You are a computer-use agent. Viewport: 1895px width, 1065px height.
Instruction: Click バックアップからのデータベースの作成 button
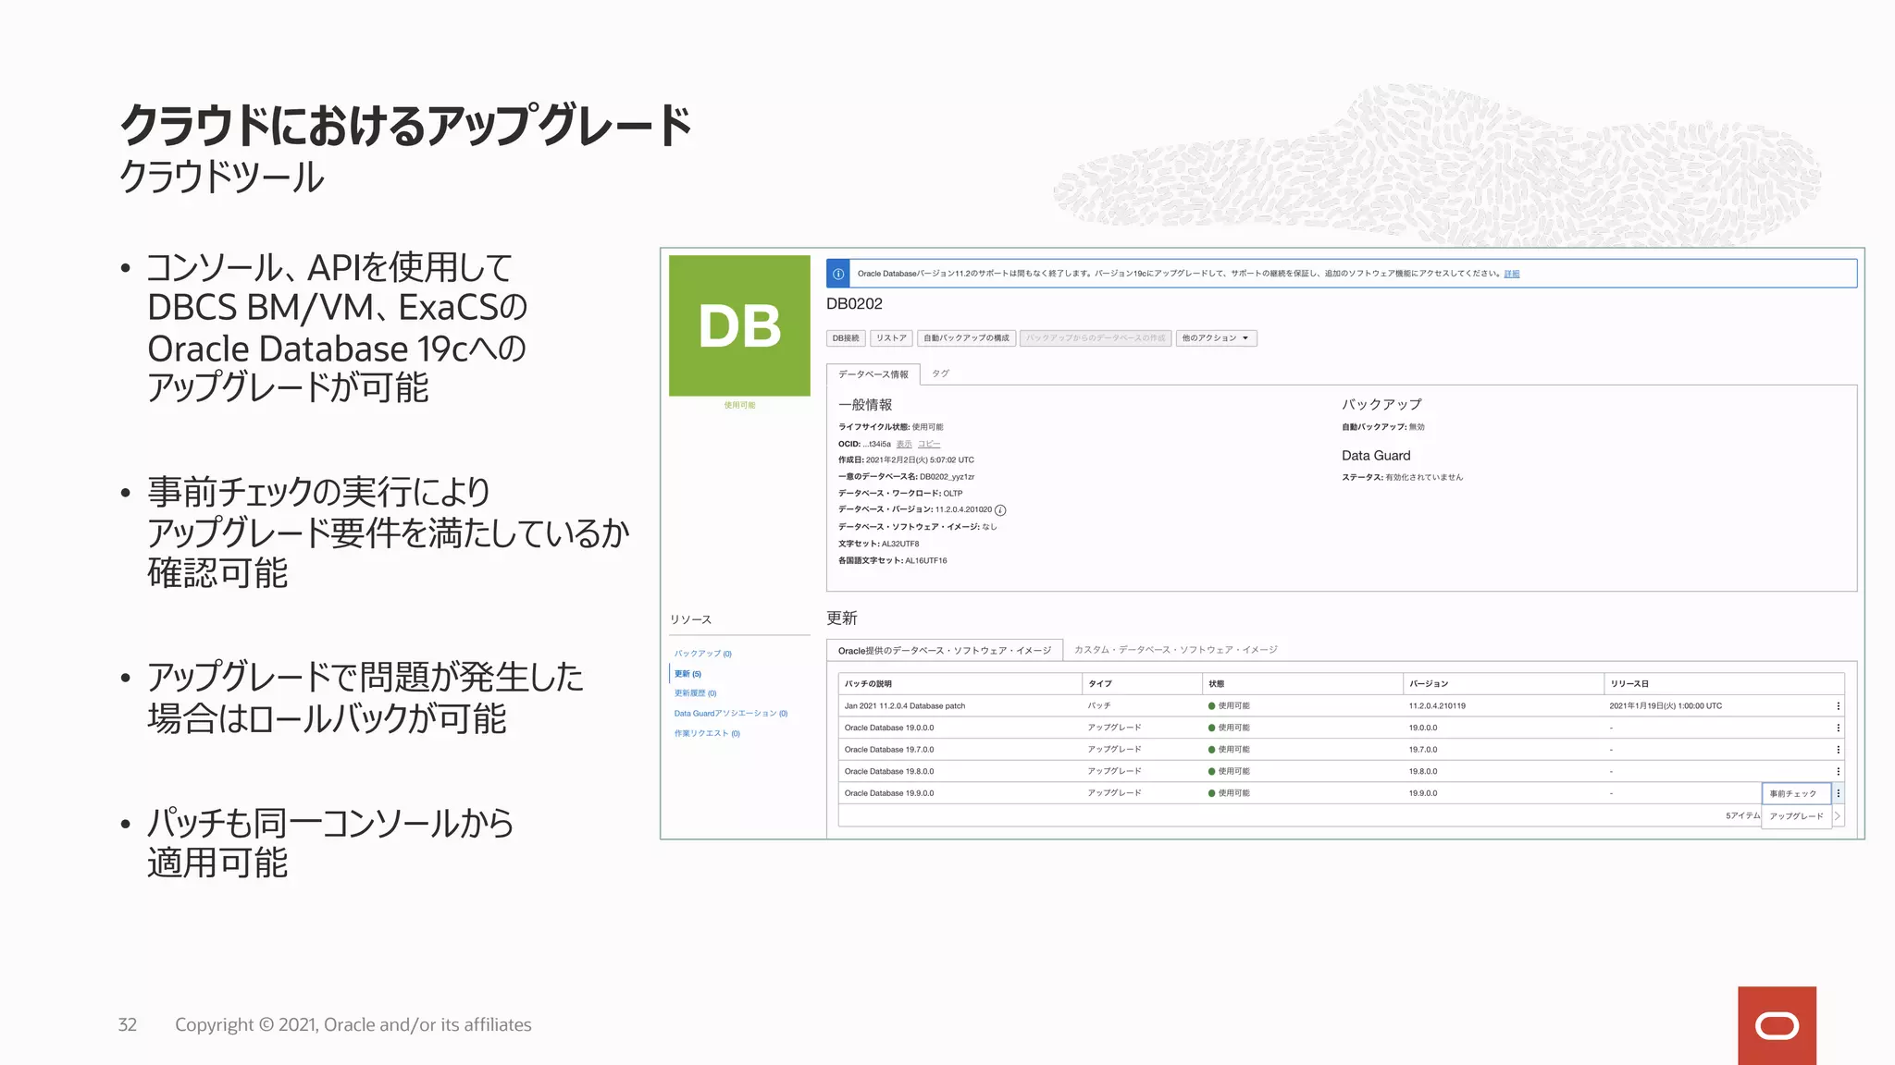[x=1096, y=338]
